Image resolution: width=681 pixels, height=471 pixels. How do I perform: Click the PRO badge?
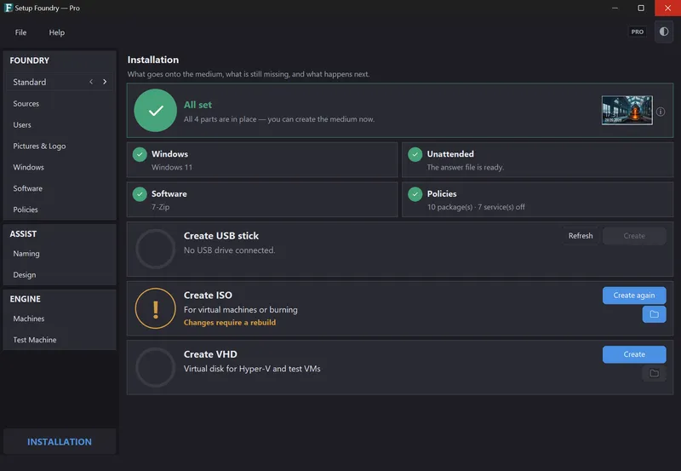[637, 32]
